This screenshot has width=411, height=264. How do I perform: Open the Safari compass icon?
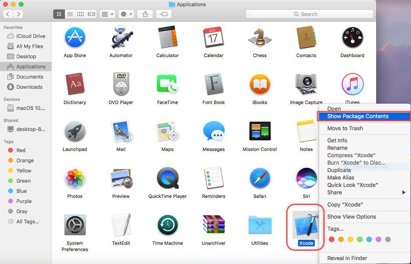(260, 179)
